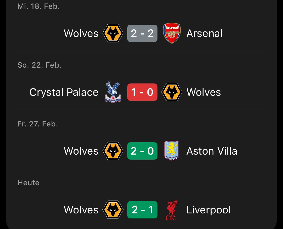This screenshot has height=229, width=283.
Task: Click Wolves name in the Liverpool match
Action: click(81, 210)
